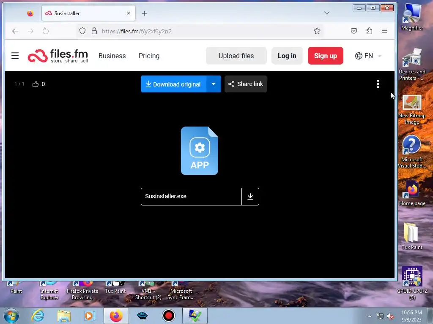This screenshot has width=433, height=324.
Task: Reload the page in Firefox
Action: (x=46, y=31)
